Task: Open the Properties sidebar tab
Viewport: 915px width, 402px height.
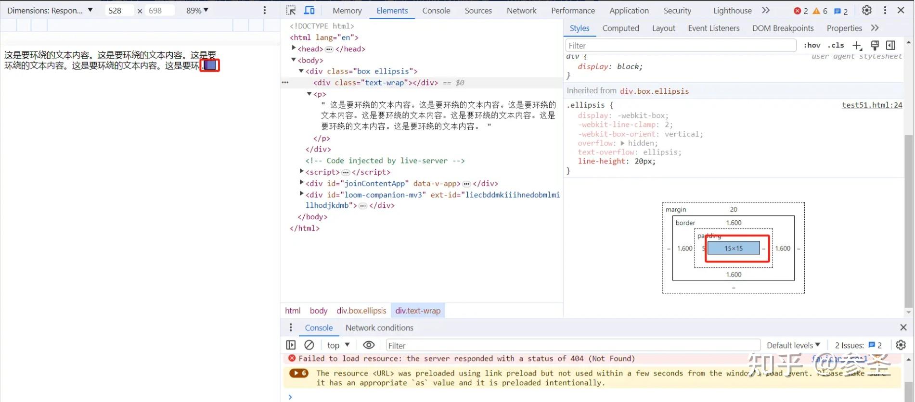Action: point(844,28)
